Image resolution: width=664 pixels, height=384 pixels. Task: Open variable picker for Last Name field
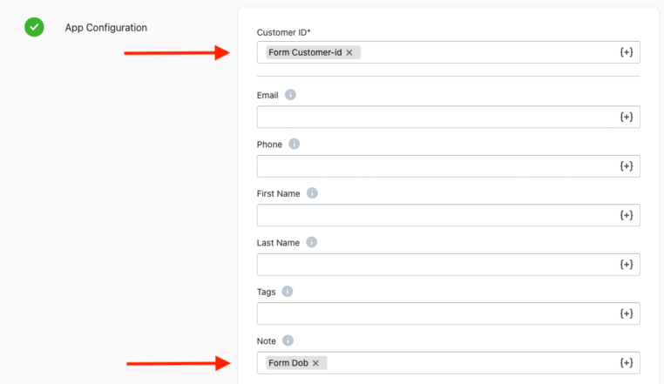click(x=627, y=264)
